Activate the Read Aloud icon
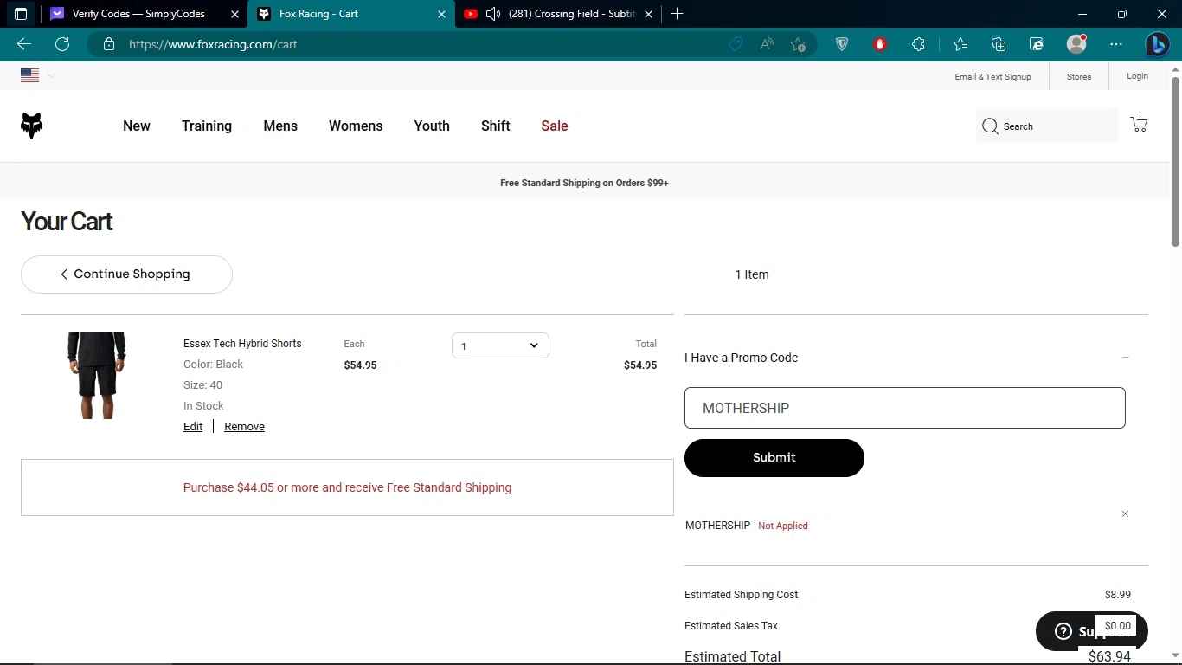1182x665 pixels. click(x=767, y=44)
